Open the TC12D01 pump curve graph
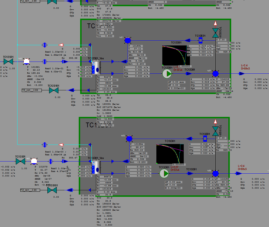The width and height of the screenshot is (269, 227). click(x=176, y=55)
